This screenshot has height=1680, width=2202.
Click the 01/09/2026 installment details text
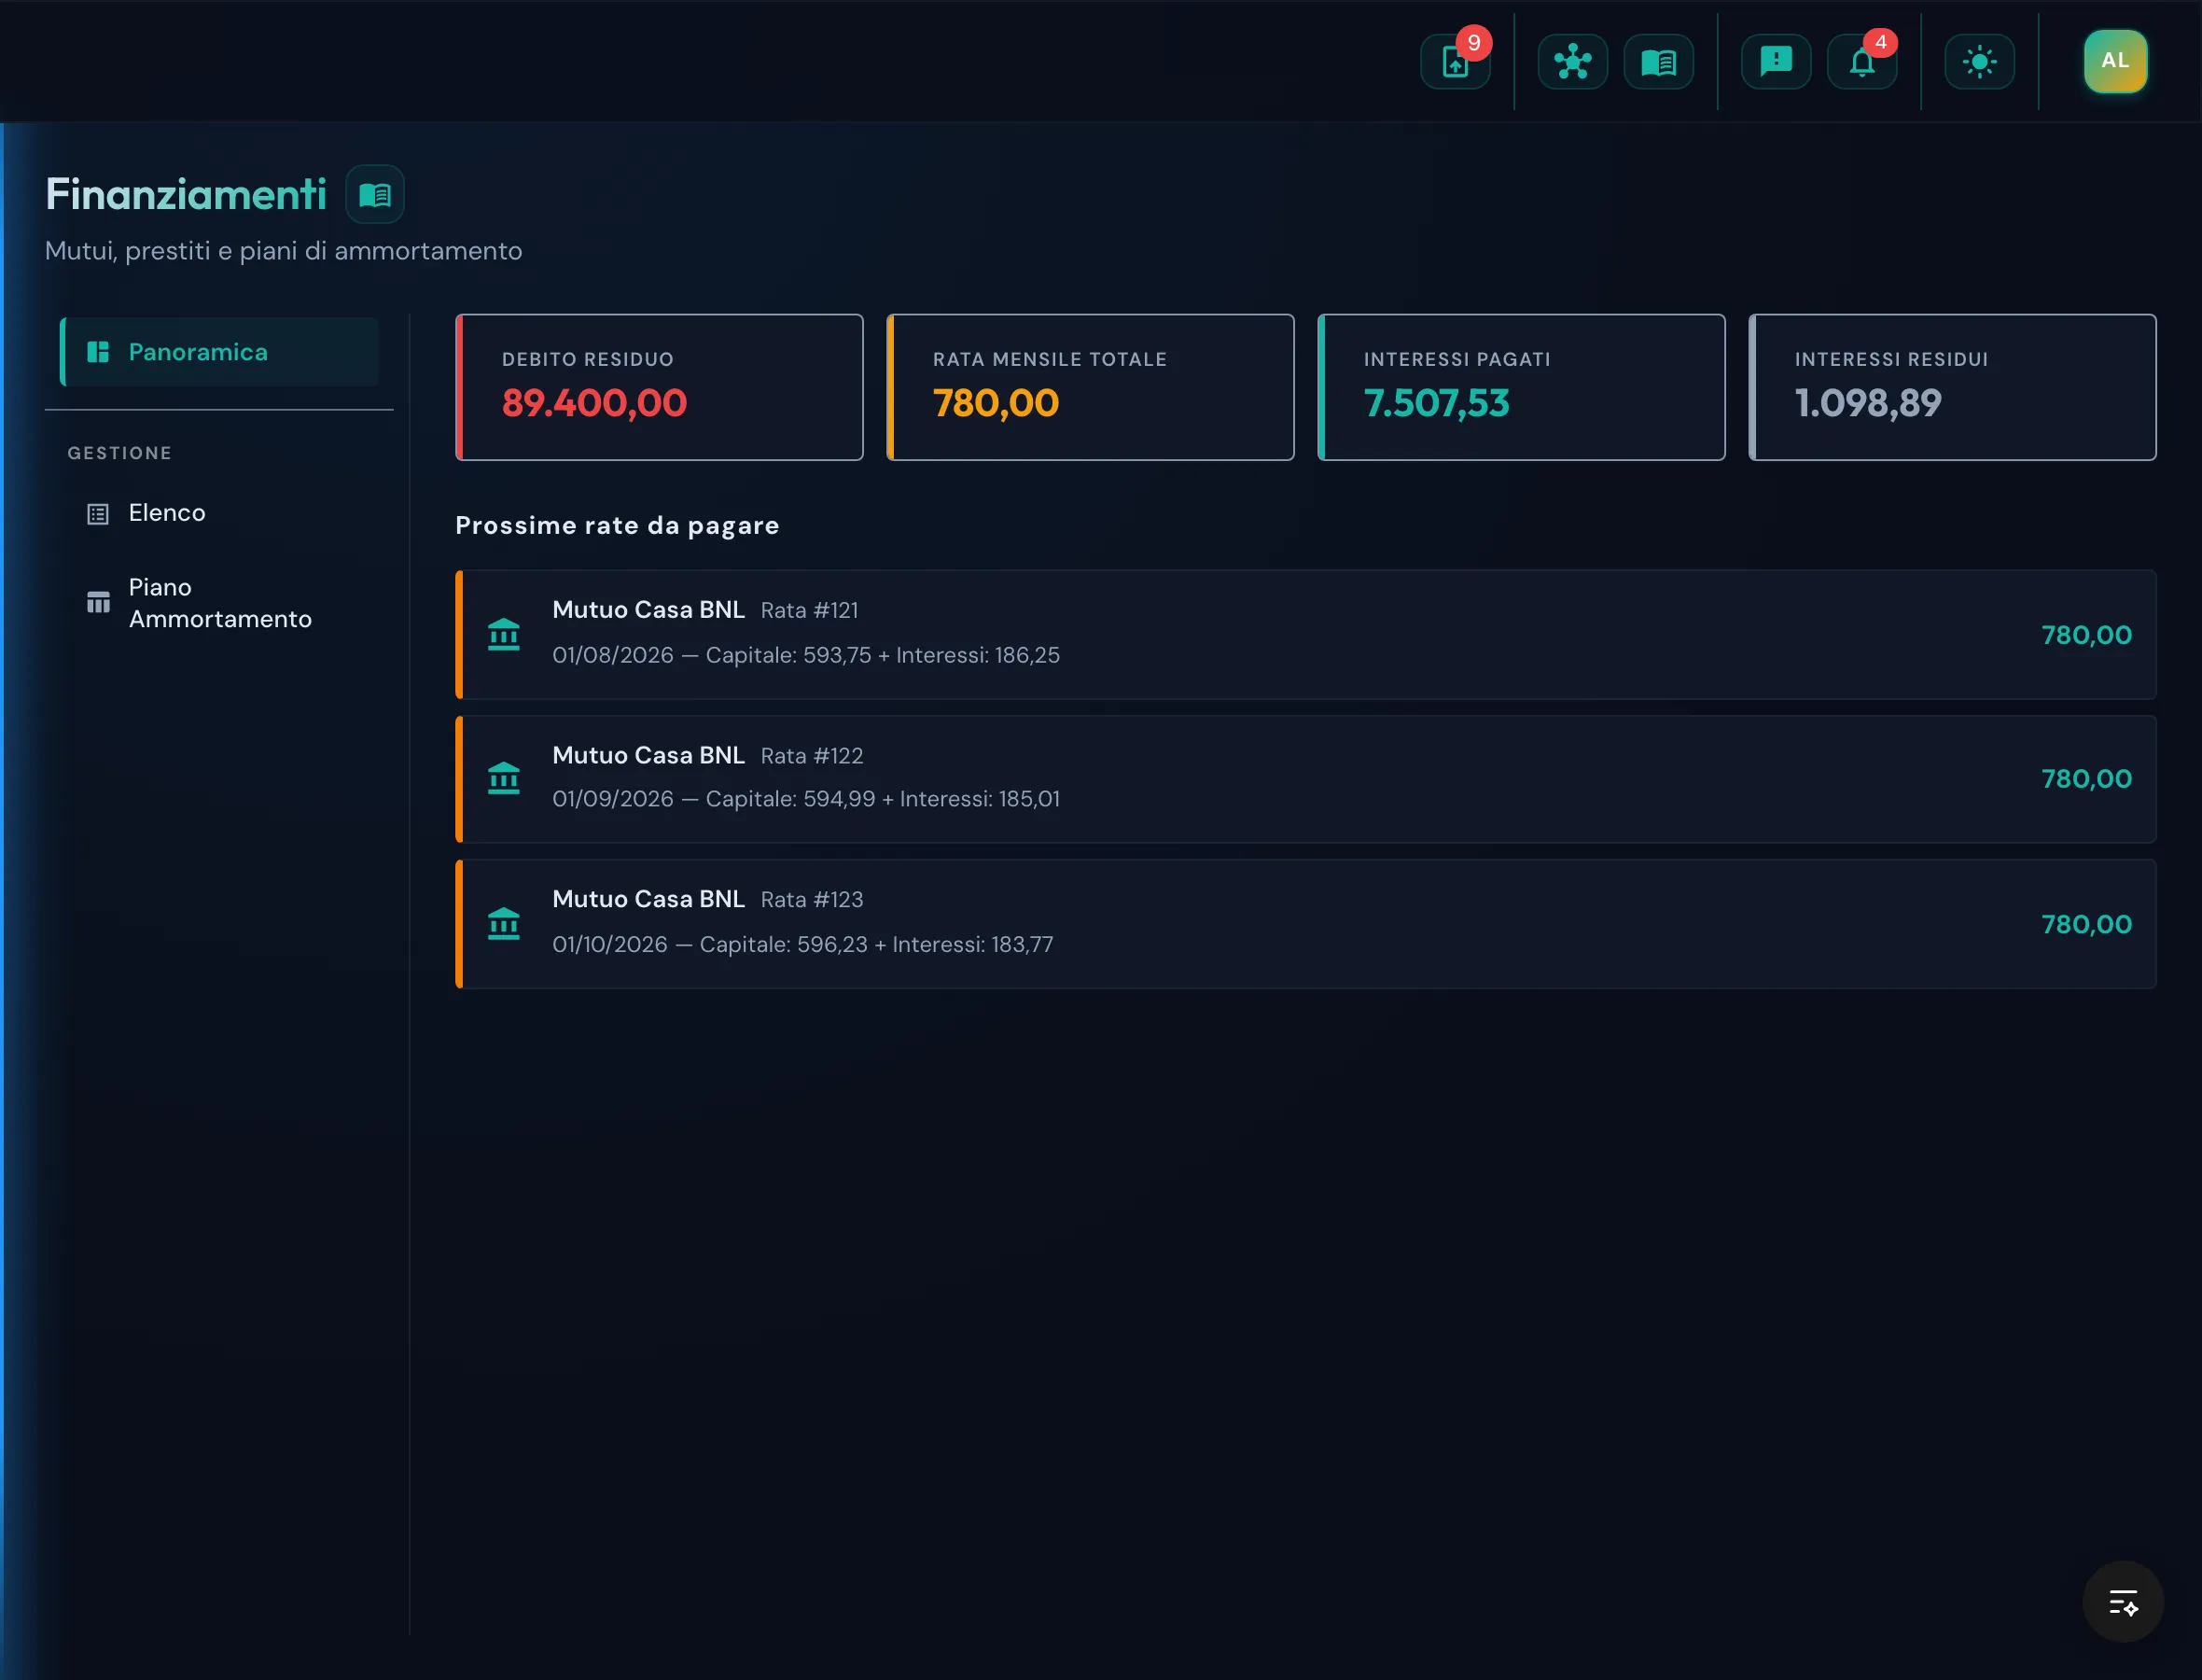(x=805, y=799)
